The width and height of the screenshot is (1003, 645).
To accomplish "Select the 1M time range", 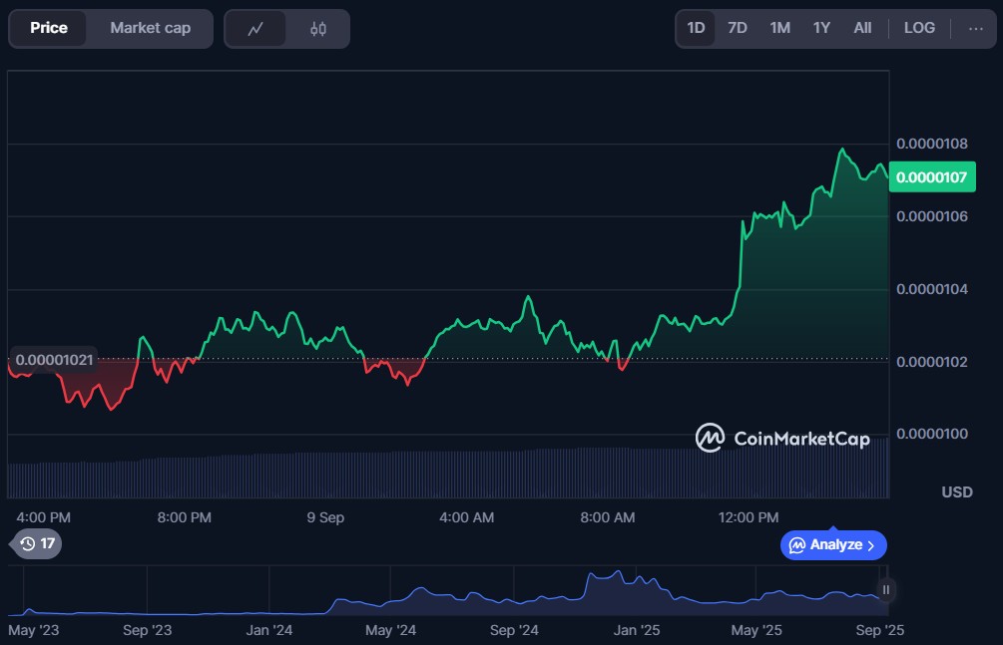I will tap(779, 28).
